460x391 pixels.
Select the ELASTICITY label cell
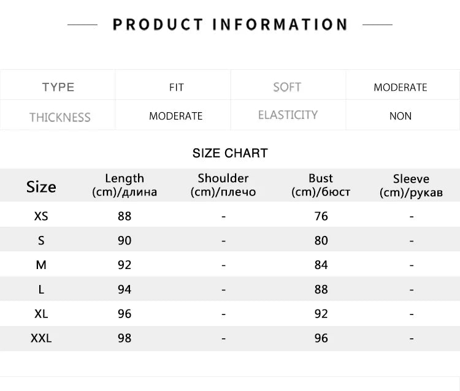[x=288, y=115]
